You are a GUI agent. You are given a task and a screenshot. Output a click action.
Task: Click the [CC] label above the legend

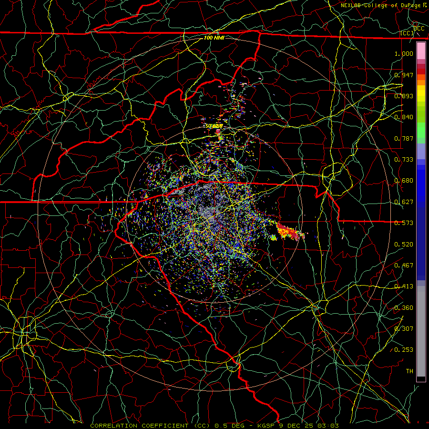pos(407,33)
